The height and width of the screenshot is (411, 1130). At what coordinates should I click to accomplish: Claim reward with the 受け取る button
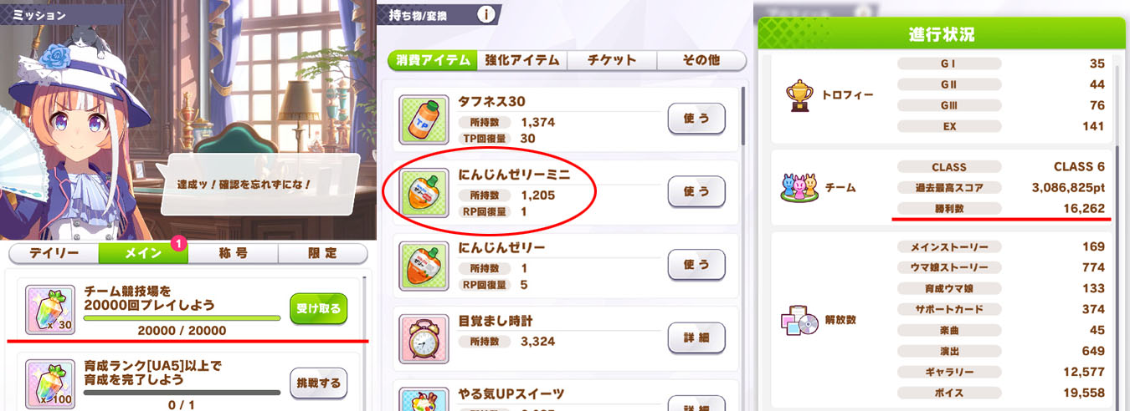click(318, 308)
